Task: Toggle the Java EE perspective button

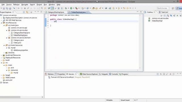Action: coord(179,8)
